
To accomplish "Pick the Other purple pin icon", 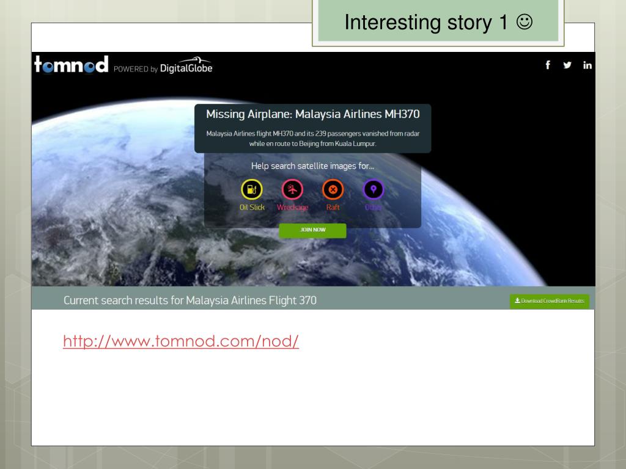I will pos(374,189).
